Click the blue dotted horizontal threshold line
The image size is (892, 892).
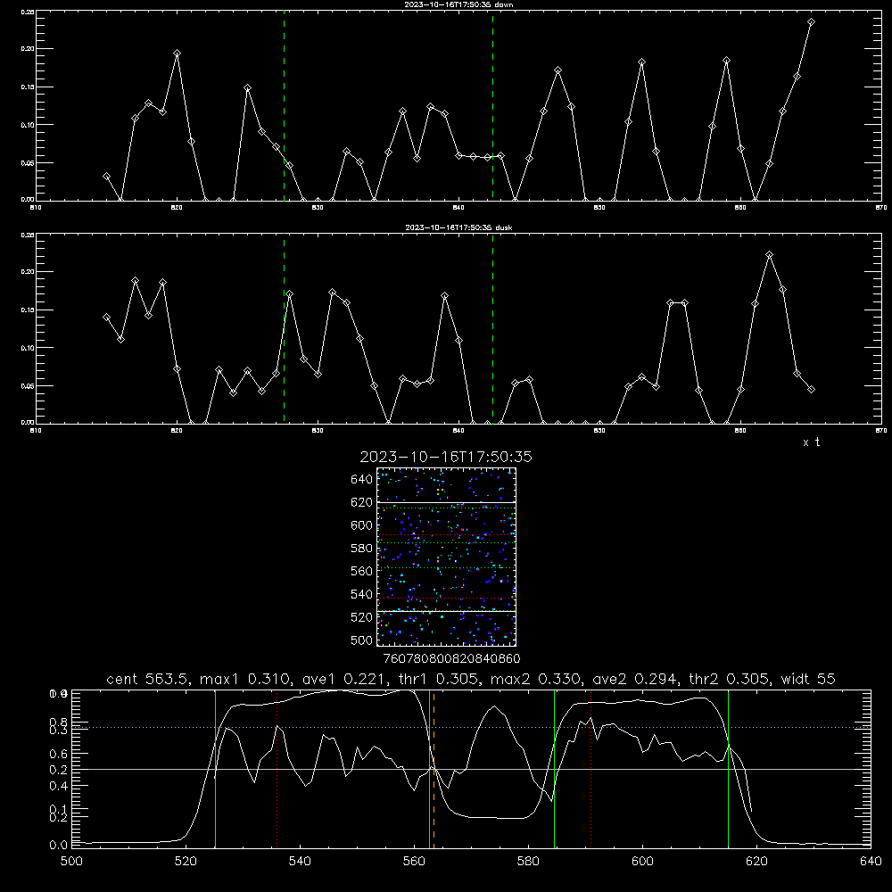pyautogui.click(x=471, y=727)
